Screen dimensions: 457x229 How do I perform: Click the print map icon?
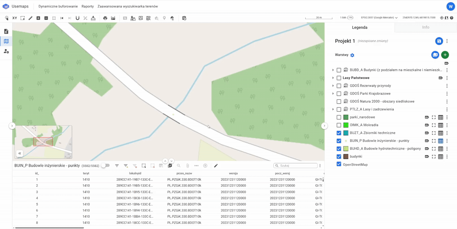coord(105,18)
